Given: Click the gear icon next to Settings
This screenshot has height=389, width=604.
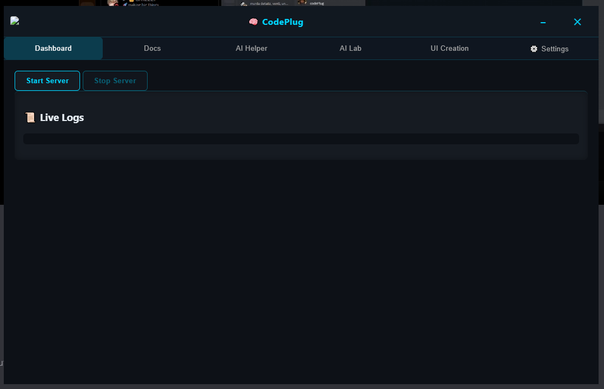Looking at the screenshot, I should pos(533,49).
